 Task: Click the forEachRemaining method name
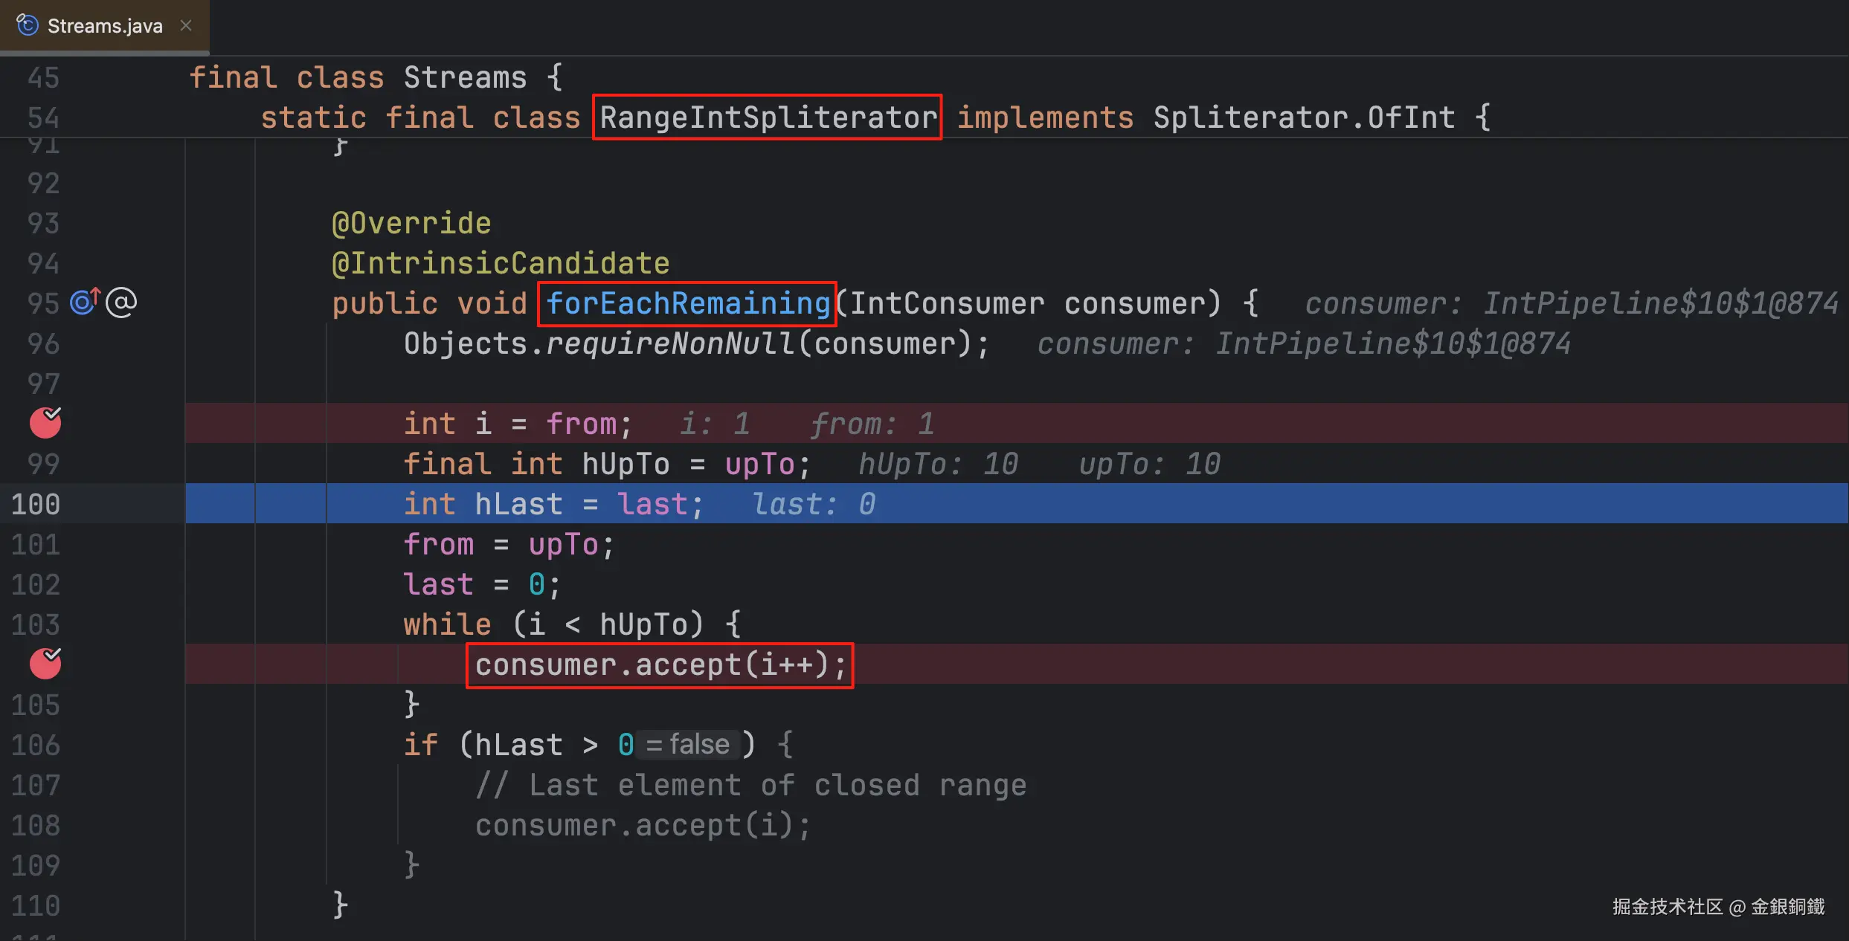click(687, 303)
